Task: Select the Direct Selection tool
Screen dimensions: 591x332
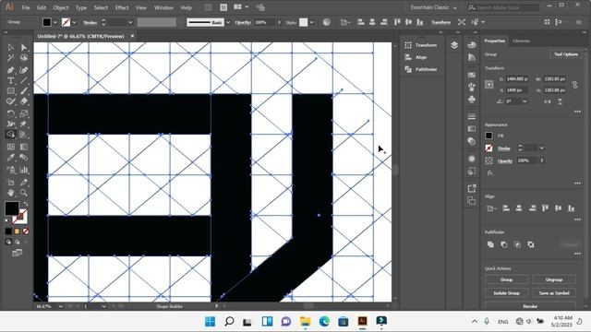Action: pos(24,47)
